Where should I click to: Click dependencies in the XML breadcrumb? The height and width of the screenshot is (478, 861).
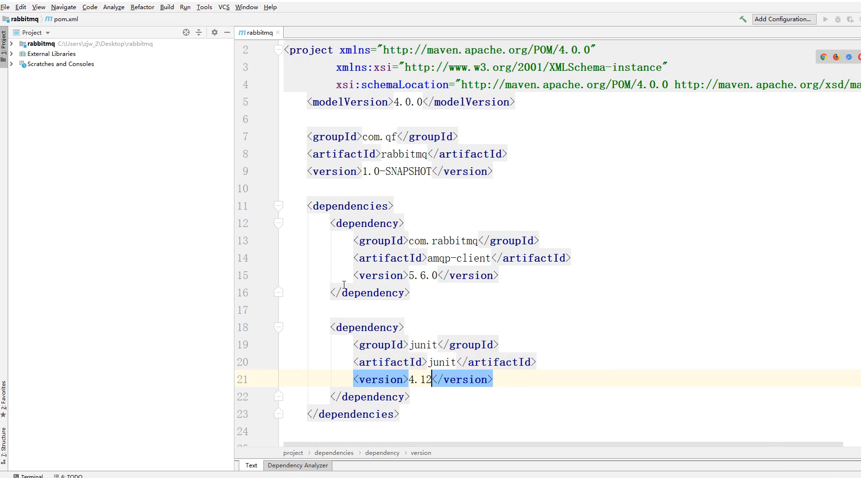(x=334, y=453)
